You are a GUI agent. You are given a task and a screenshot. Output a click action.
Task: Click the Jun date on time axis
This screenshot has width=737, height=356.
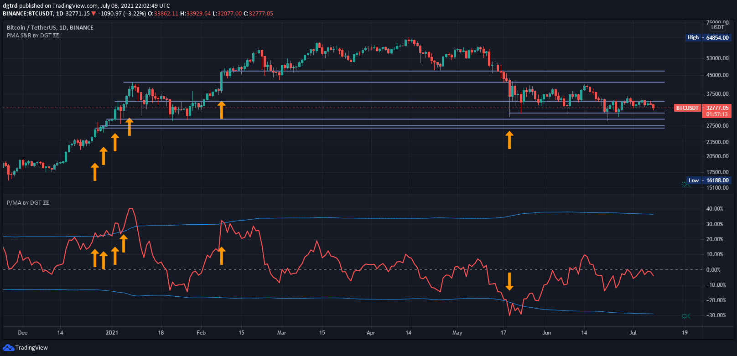[x=546, y=333]
